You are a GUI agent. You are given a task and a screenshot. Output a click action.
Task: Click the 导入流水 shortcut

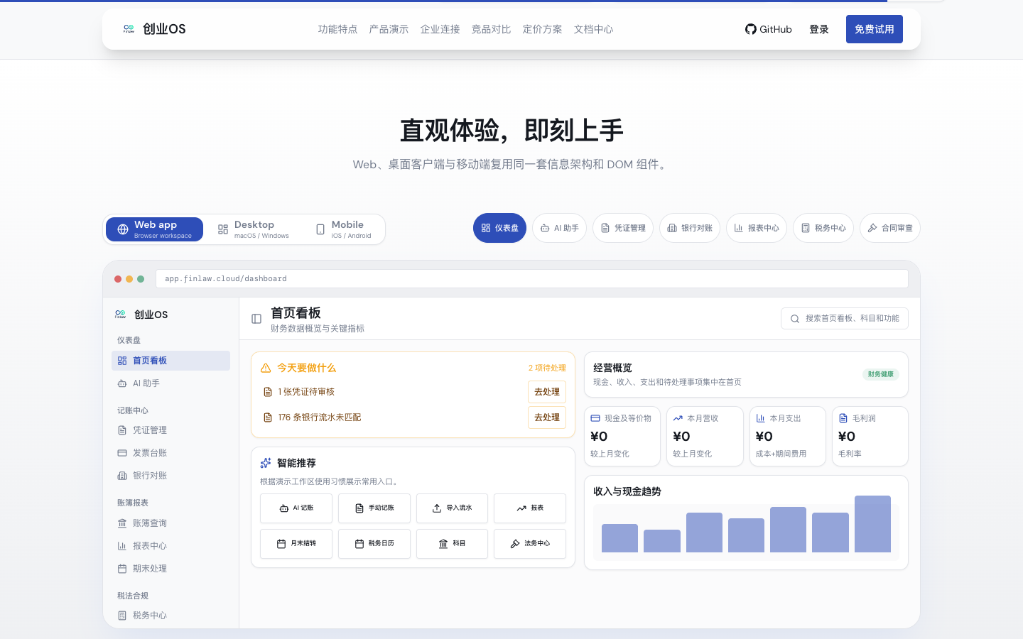452,508
